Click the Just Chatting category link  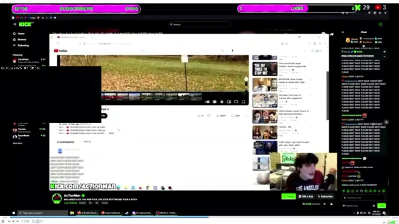coord(70,203)
